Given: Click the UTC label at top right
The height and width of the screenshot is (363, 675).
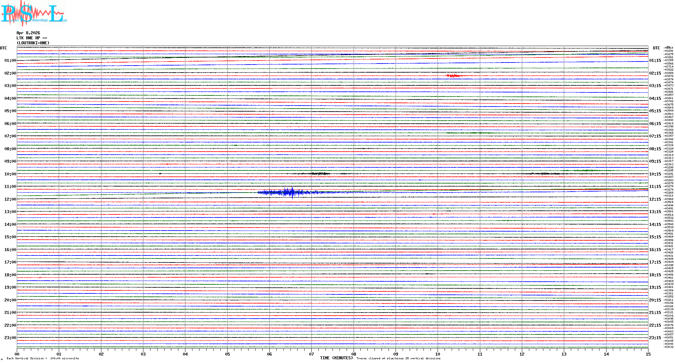Looking at the screenshot, I should pyautogui.click(x=656, y=48).
